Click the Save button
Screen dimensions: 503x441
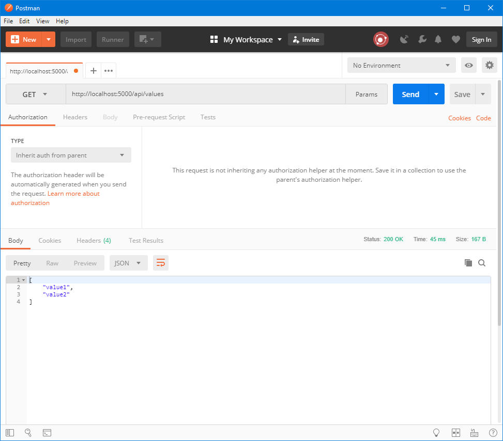click(x=462, y=94)
